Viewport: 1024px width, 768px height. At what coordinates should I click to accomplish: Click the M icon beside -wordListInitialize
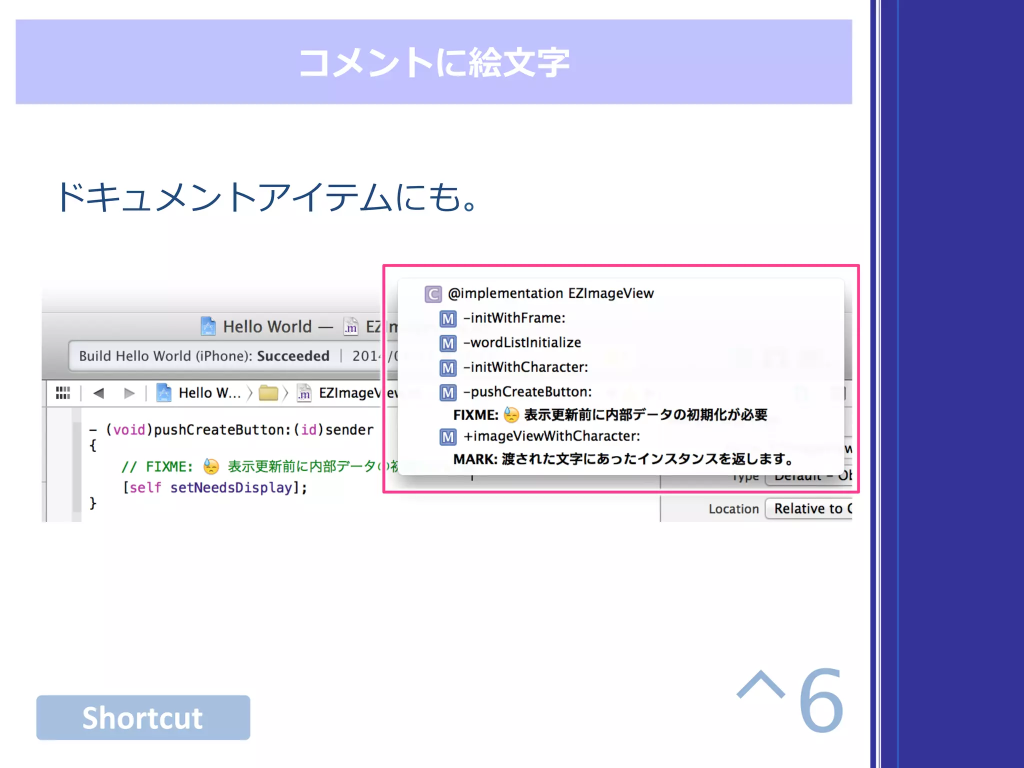click(448, 343)
